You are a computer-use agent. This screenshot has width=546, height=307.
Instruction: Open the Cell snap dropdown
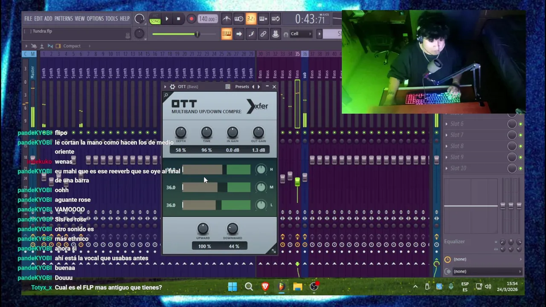(301, 34)
